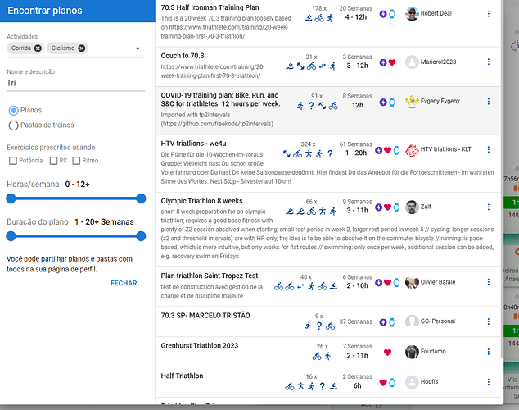519x410 pixels.
Task: Open more options for Olympic Triathlon 8 weeks
Action: pyautogui.click(x=489, y=207)
